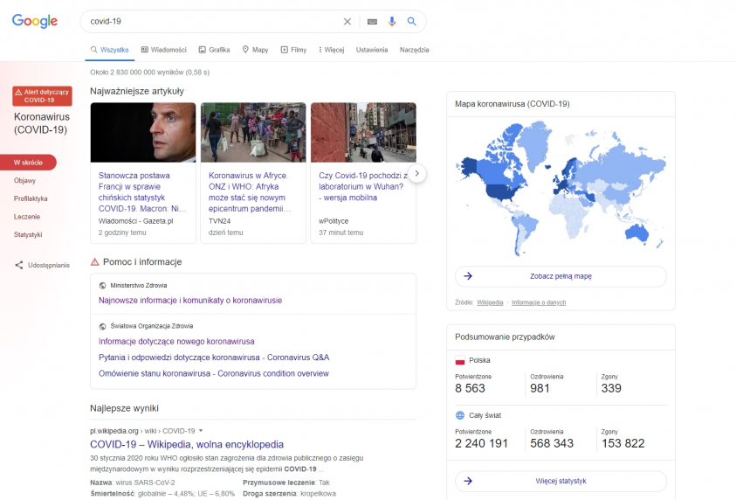Click the result count text Około 2 830 000 000
The image size is (736, 500).
pos(150,73)
